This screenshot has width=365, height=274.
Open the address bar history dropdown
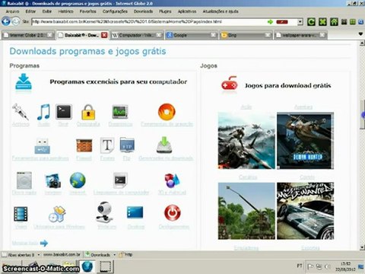point(300,22)
